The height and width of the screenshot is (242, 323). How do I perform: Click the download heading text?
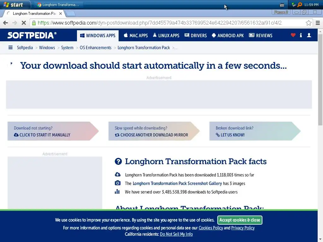pos(153,66)
